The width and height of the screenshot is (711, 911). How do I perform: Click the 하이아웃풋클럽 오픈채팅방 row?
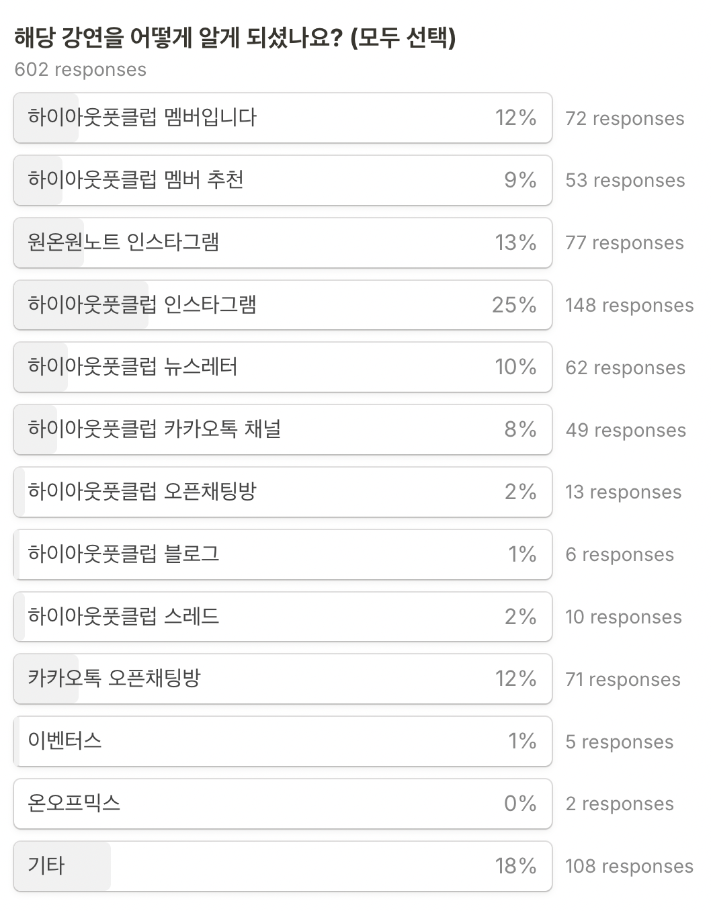(282, 492)
